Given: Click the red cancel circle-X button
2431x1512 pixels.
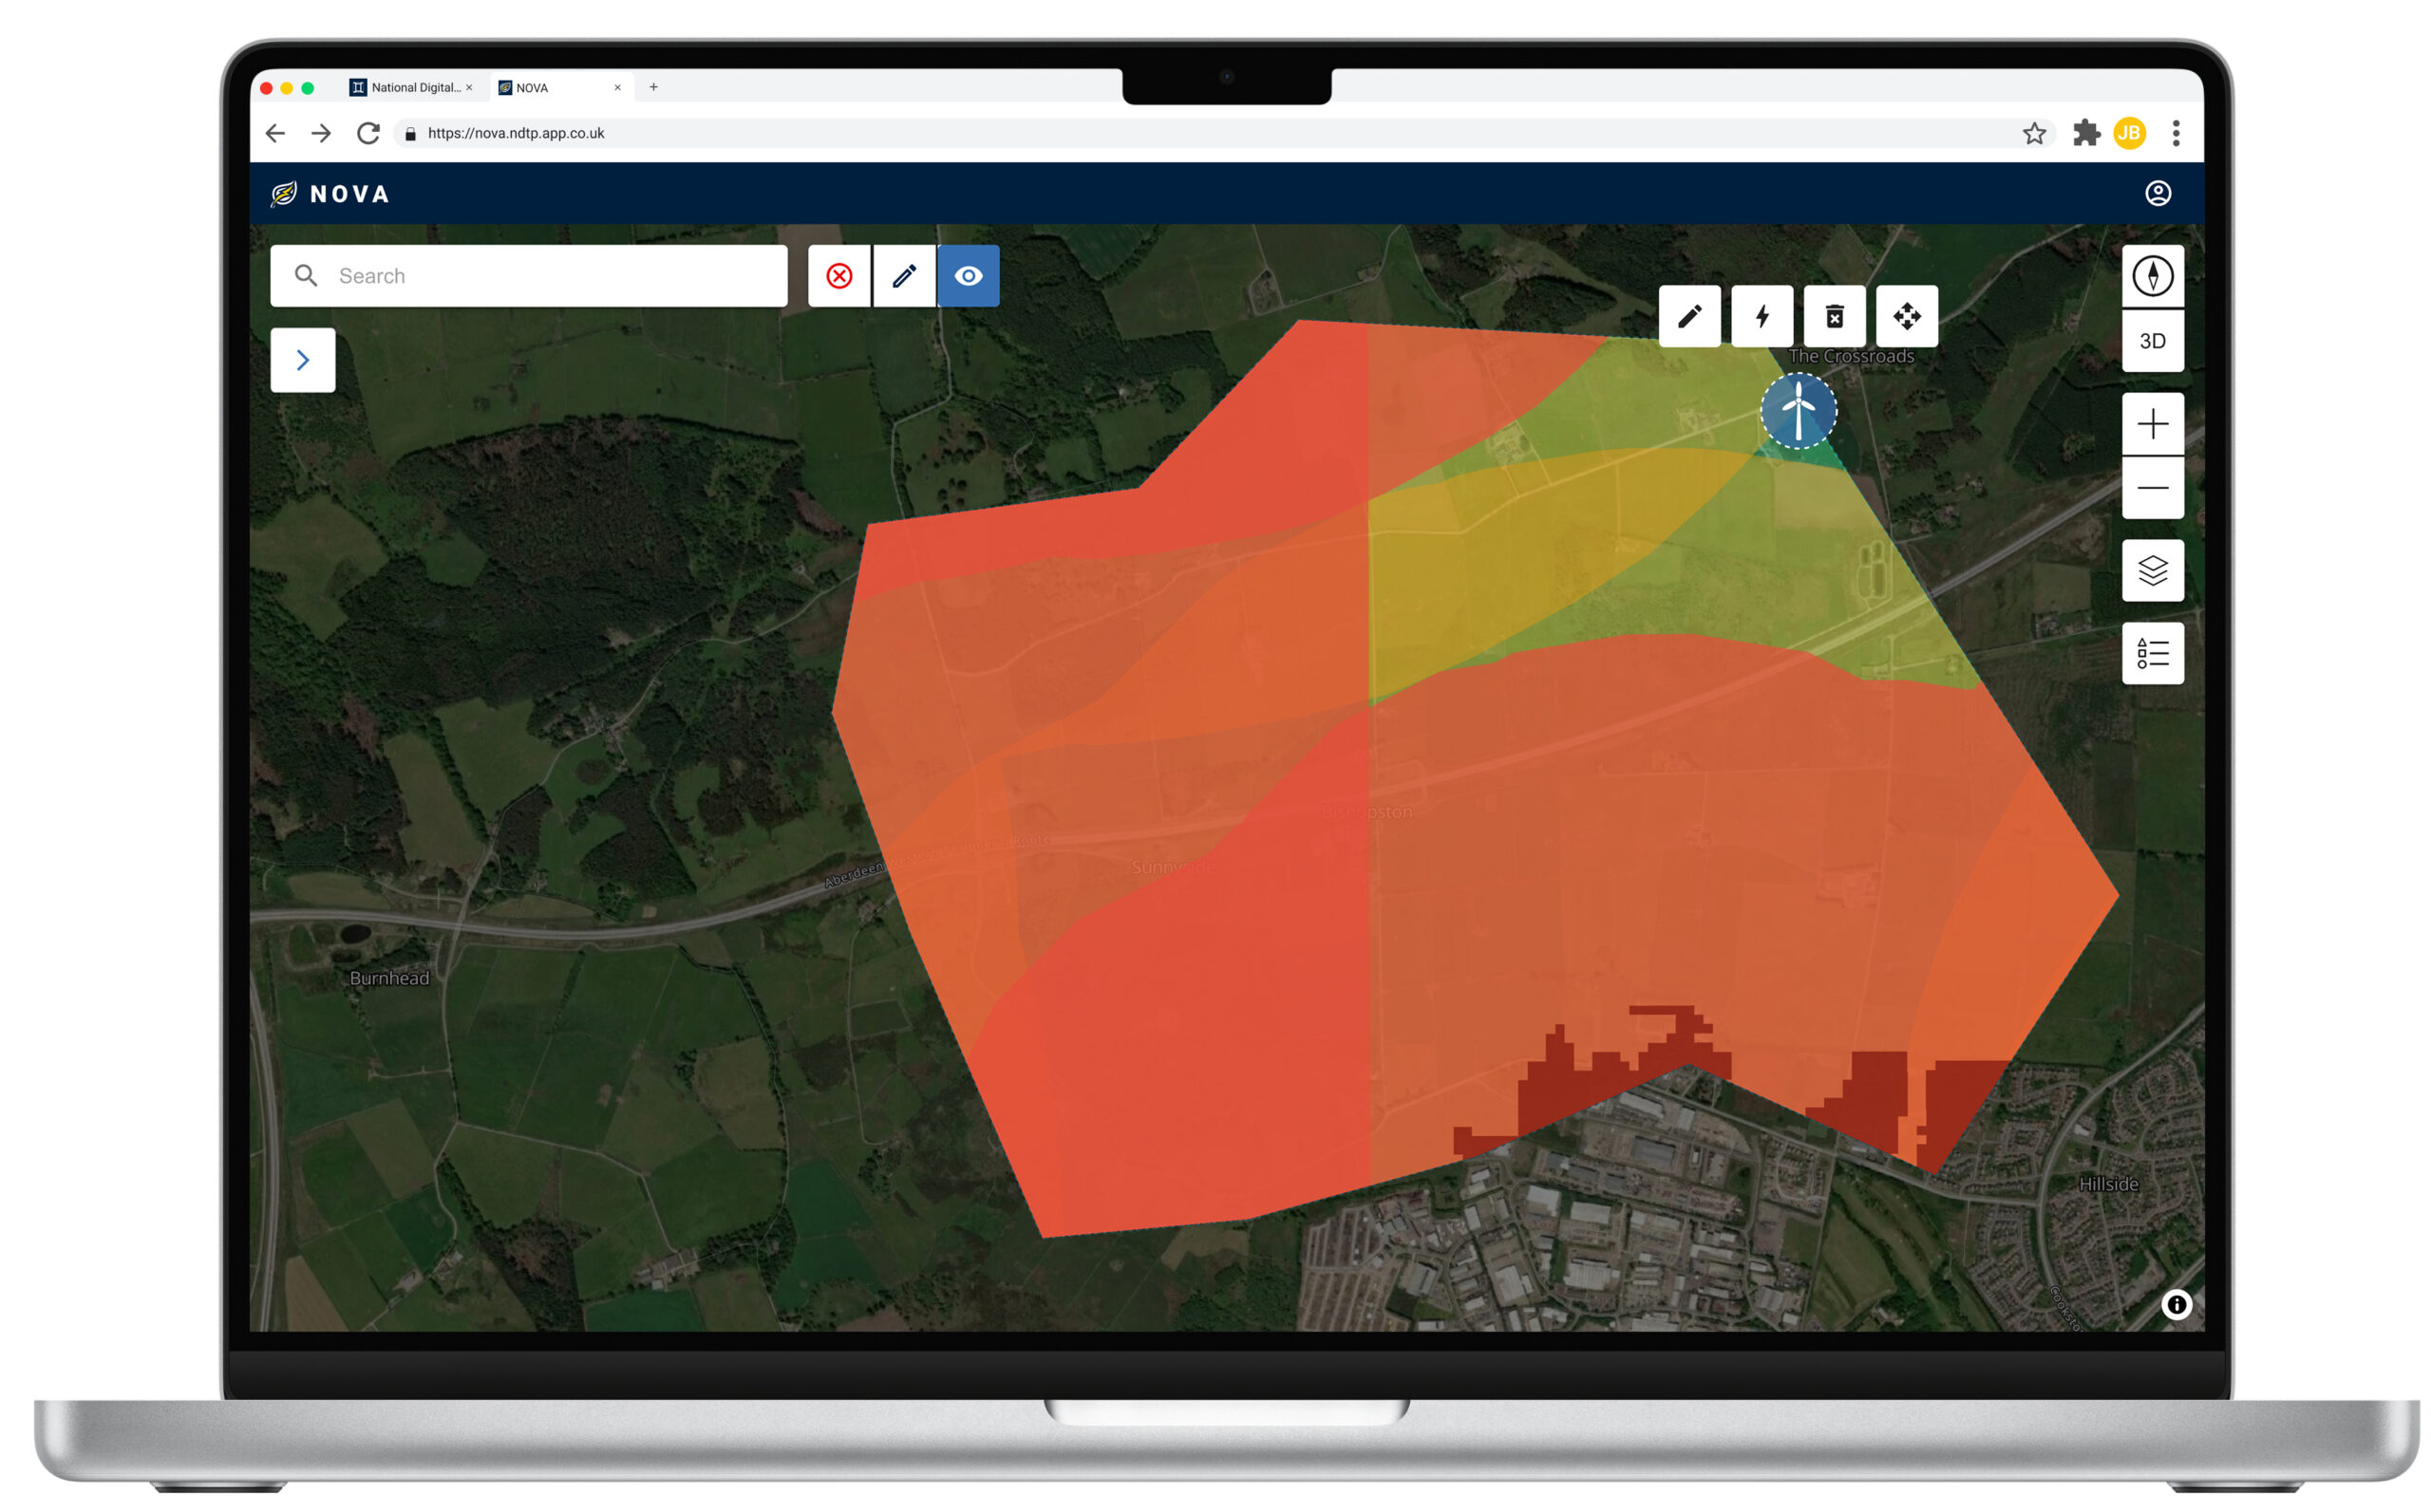Looking at the screenshot, I should tap(839, 275).
